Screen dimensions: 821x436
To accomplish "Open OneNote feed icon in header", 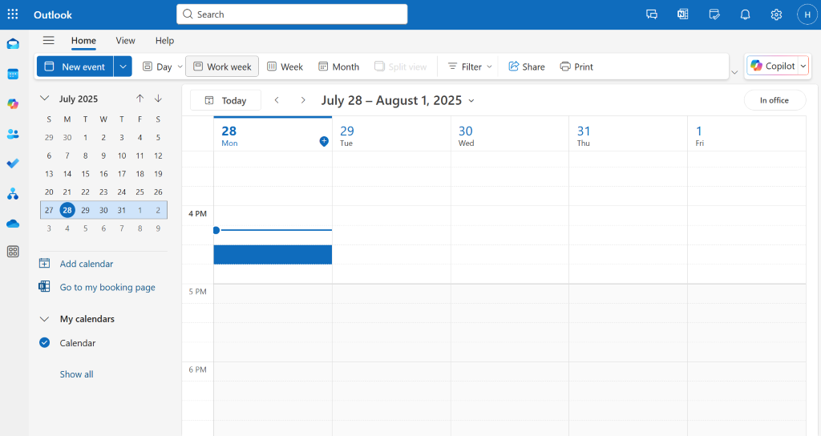I will click(683, 14).
